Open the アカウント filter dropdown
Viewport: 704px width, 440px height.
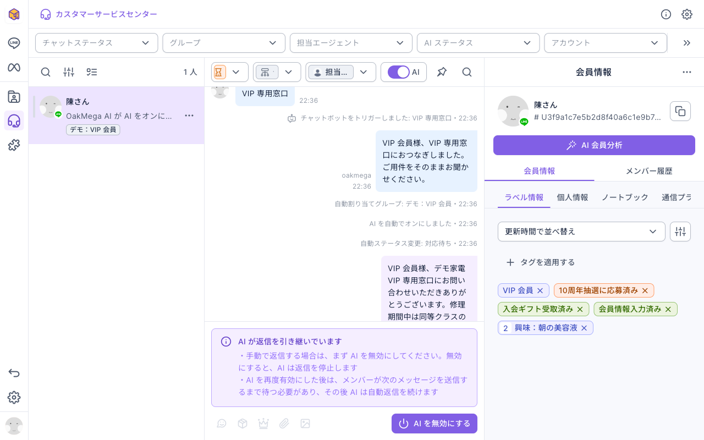[606, 43]
